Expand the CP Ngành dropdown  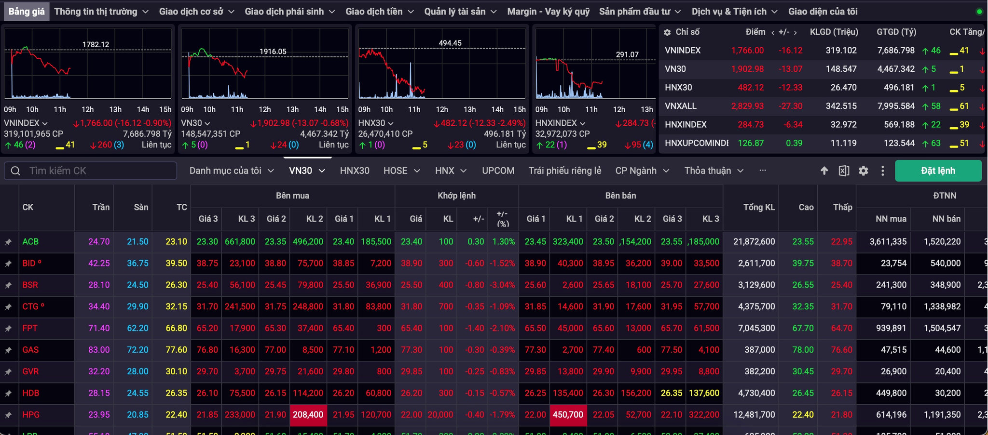[643, 171]
